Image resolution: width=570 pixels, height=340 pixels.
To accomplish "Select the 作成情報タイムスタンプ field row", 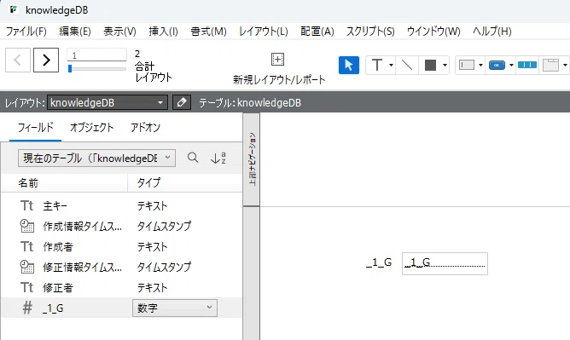I will point(121,227).
